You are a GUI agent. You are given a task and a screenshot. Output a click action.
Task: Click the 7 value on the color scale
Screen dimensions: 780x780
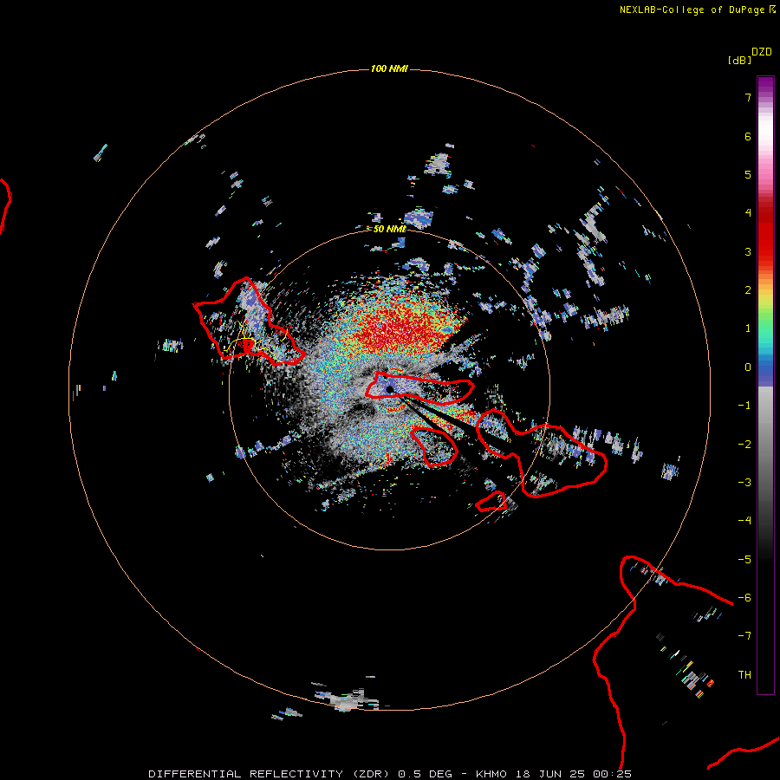748,97
